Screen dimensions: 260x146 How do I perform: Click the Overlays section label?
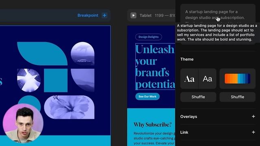pos(188,116)
